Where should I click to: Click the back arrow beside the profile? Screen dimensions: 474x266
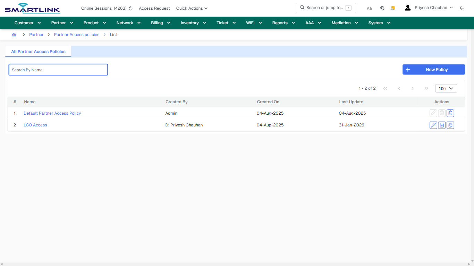pyautogui.click(x=462, y=8)
